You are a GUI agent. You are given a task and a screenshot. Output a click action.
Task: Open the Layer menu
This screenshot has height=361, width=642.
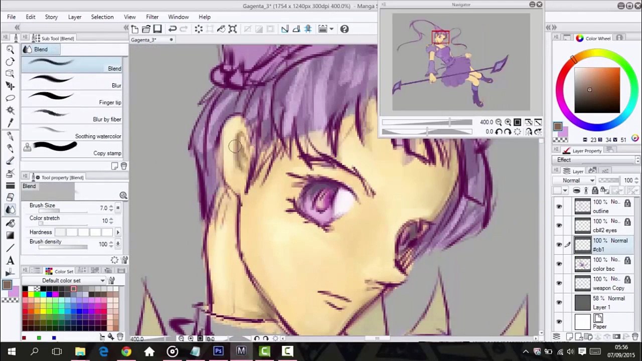75,17
